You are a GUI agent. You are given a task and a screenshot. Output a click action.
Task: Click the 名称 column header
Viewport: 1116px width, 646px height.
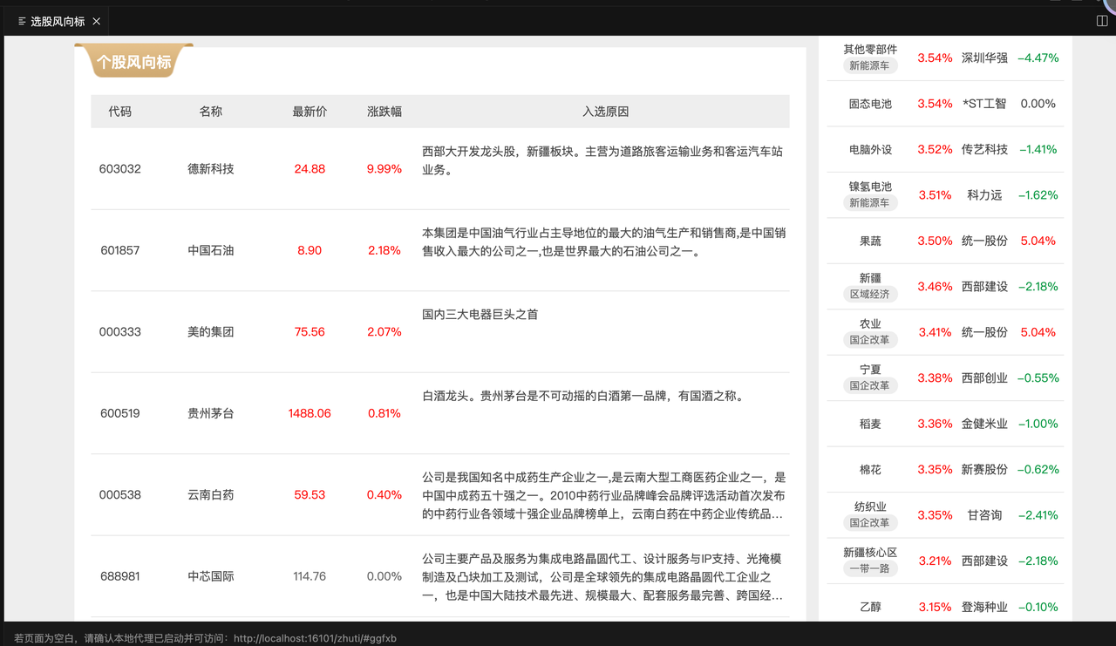[211, 112]
